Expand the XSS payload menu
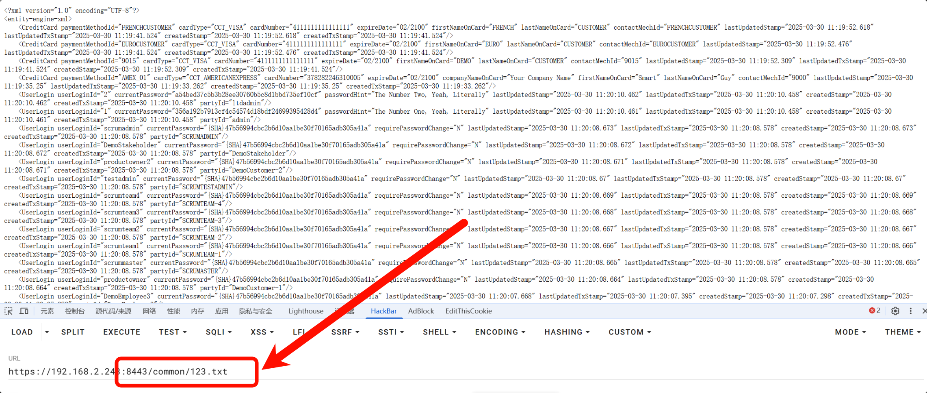Viewport: 927px width, 393px height. coord(262,332)
